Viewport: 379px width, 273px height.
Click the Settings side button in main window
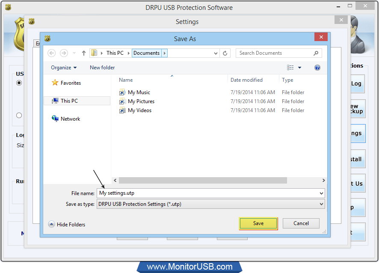[358, 134]
